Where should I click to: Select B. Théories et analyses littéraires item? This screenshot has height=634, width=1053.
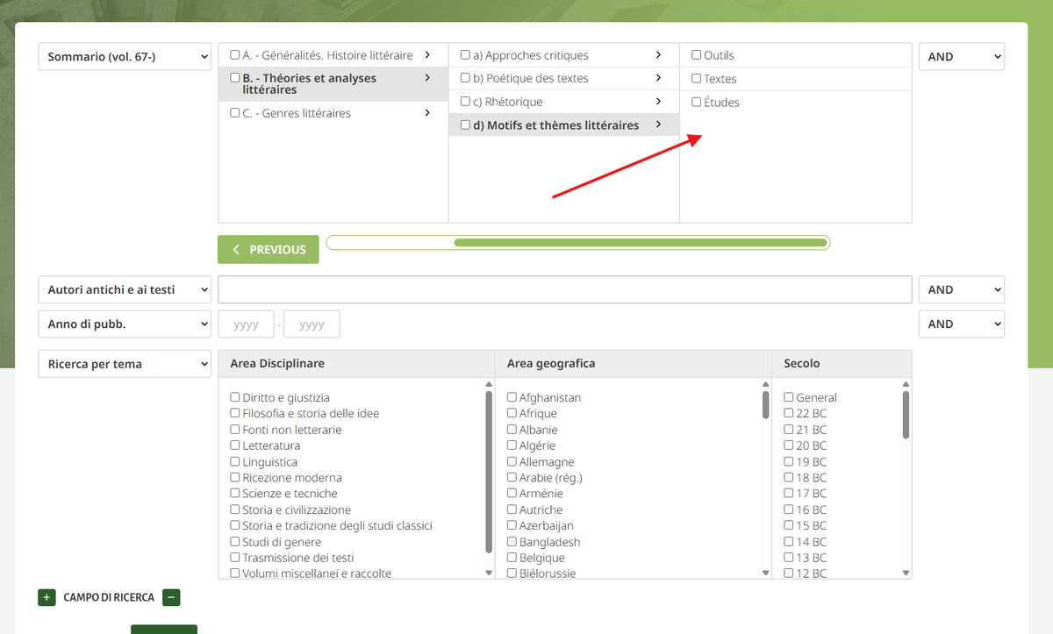(310, 83)
